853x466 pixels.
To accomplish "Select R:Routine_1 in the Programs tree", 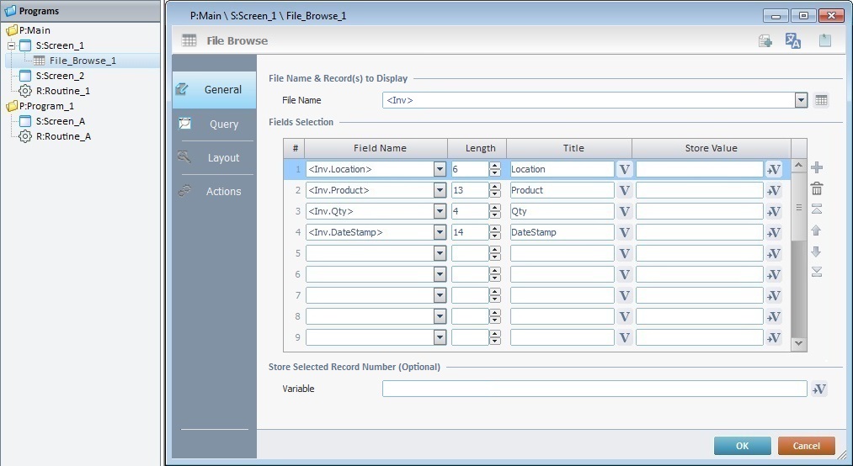I will 62,91.
